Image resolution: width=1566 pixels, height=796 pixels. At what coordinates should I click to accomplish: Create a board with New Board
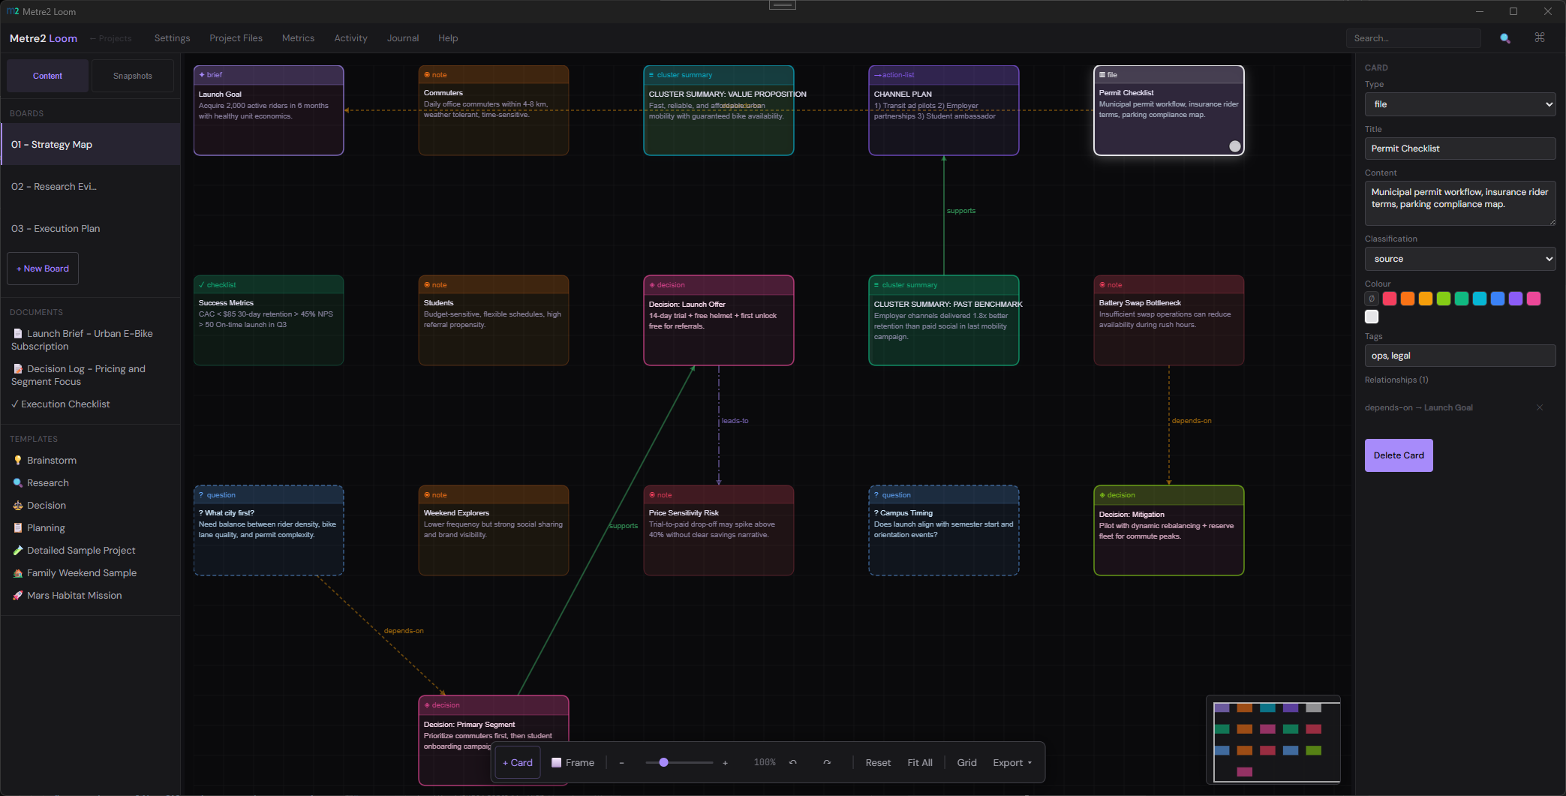pos(43,269)
